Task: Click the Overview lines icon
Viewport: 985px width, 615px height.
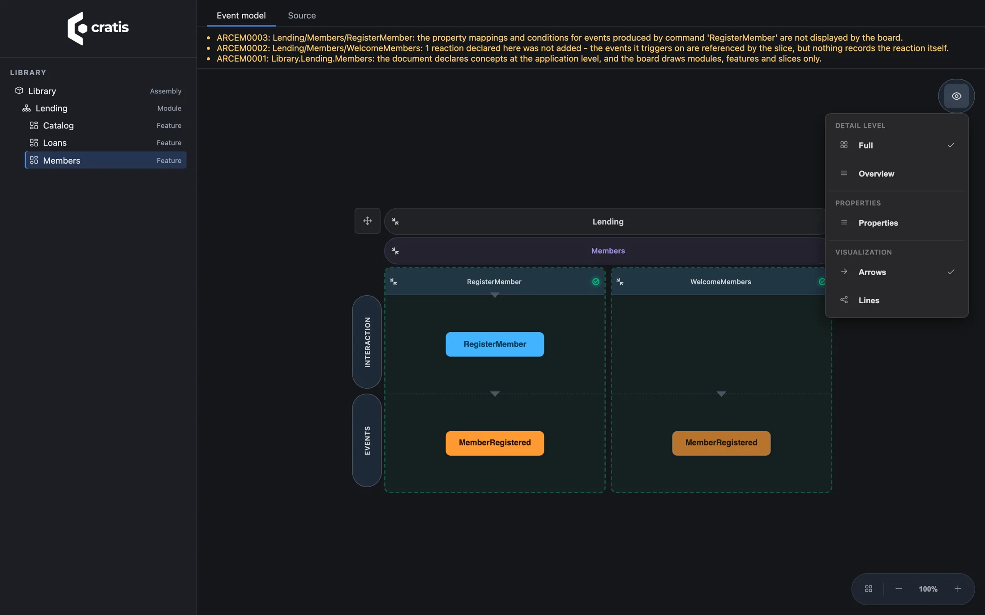Action: pos(844,173)
